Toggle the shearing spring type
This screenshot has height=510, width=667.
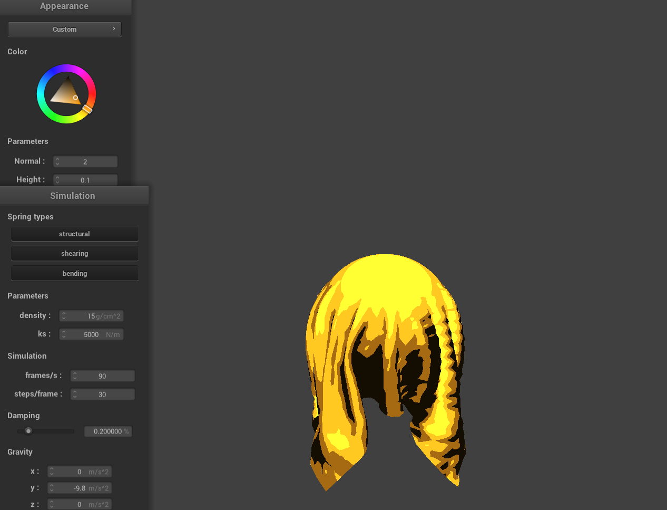pyautogui.click(x=74, y=254)
